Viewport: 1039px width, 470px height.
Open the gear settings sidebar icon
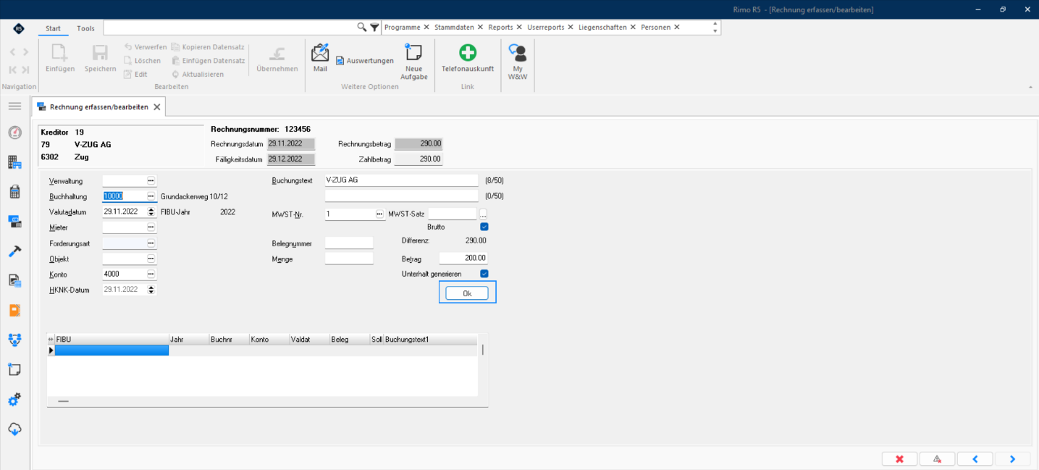click(x=14, y=399)
